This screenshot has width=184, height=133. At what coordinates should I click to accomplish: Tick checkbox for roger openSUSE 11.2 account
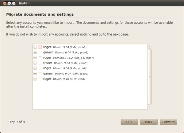point(40,58)
